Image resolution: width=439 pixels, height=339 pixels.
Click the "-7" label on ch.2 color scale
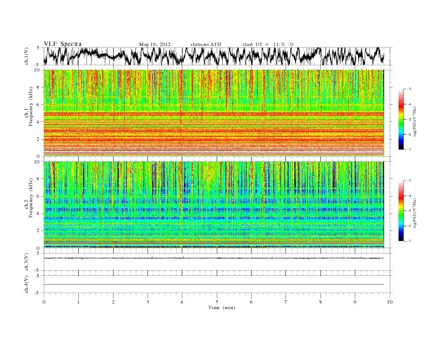pos(409,241)
